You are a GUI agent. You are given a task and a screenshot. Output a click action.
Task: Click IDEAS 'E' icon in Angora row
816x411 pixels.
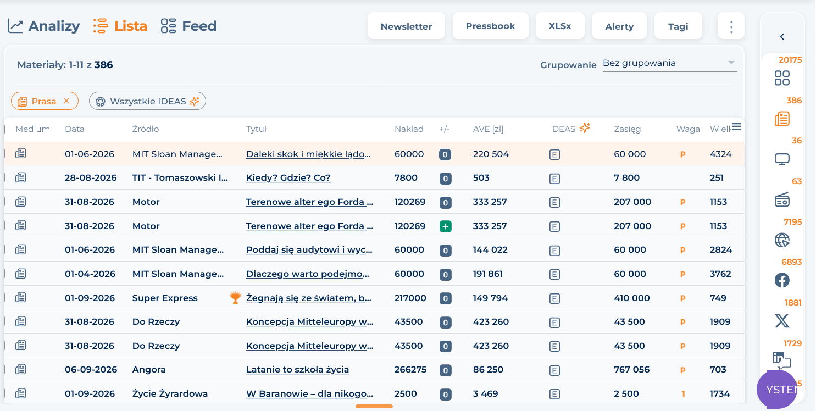554,370
